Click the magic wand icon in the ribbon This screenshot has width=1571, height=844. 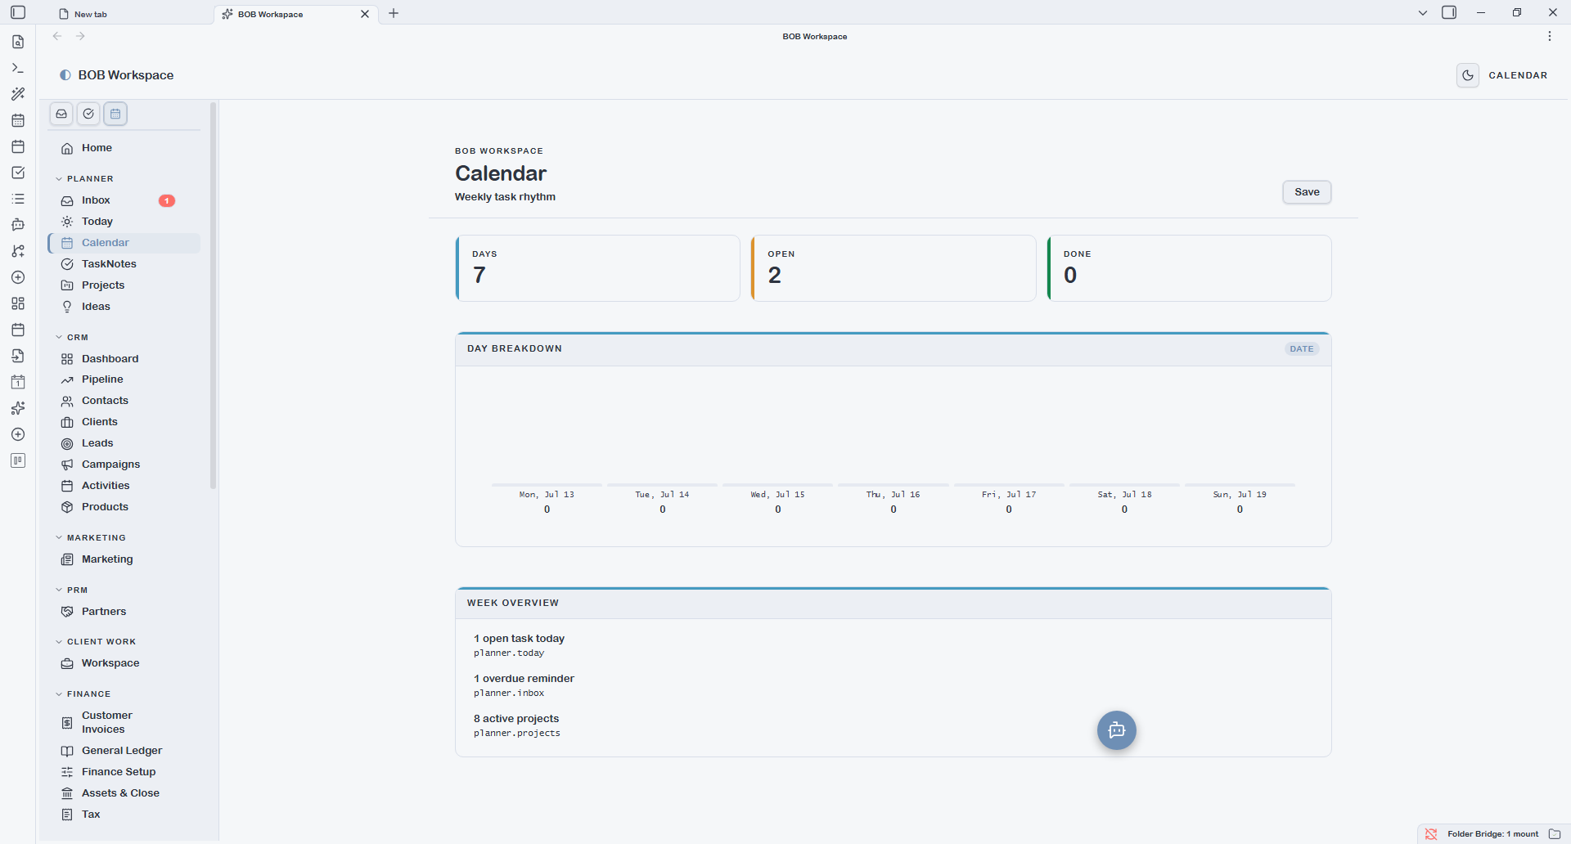click(x=18, y=94)
